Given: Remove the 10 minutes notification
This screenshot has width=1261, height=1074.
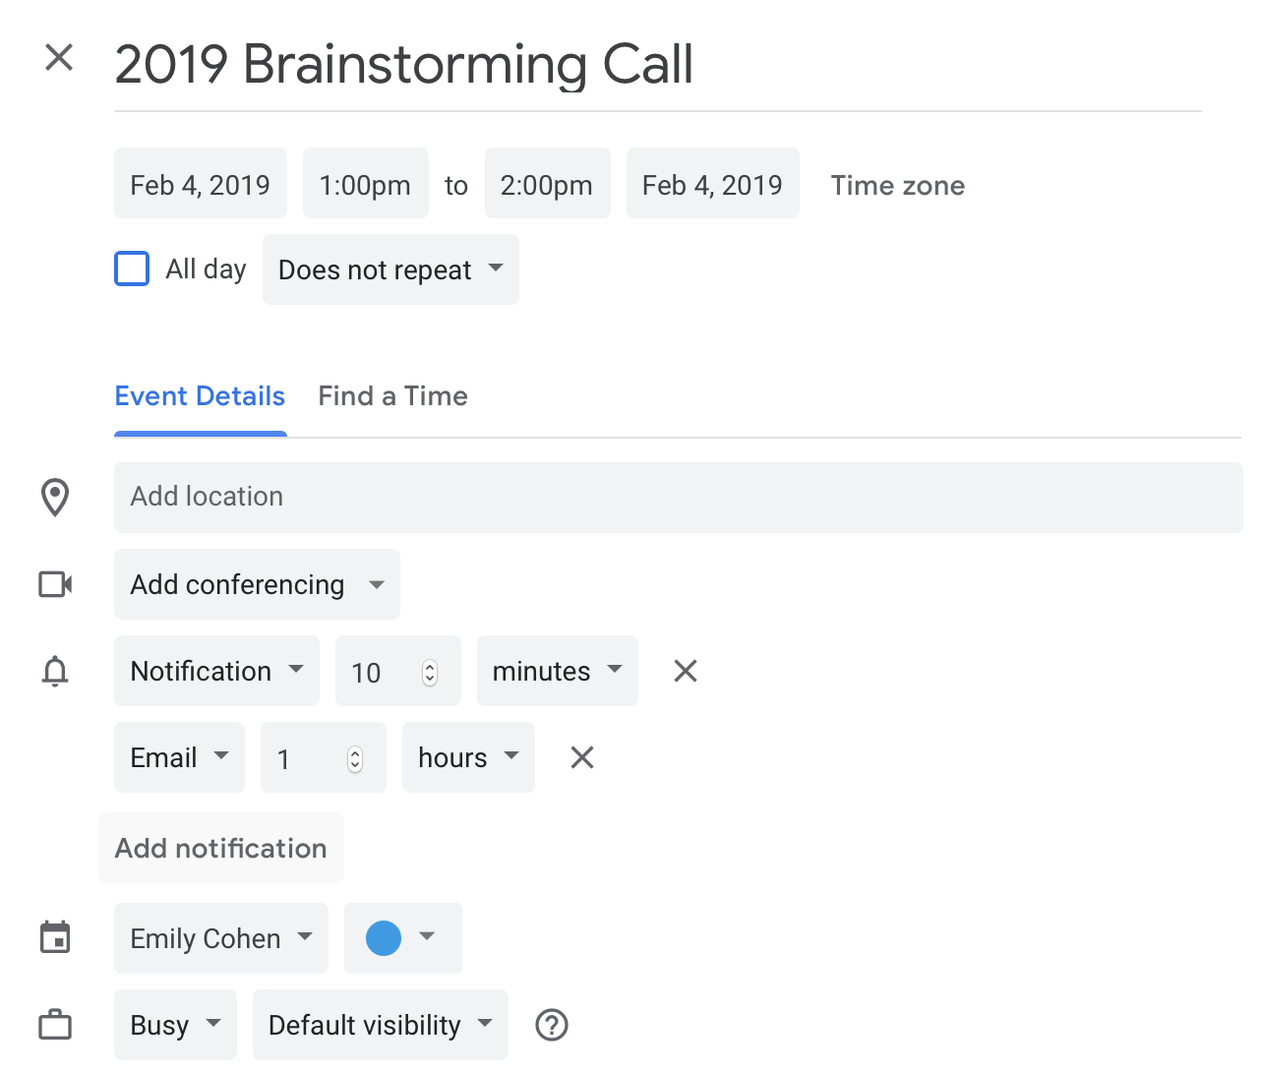Looking at the screenshot, I should click(x=686, y=672).
